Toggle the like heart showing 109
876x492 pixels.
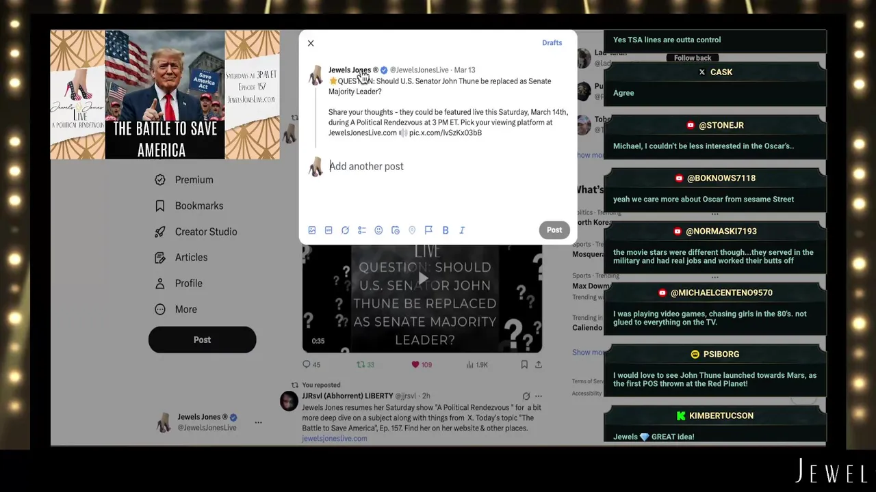tap(421, 365)
